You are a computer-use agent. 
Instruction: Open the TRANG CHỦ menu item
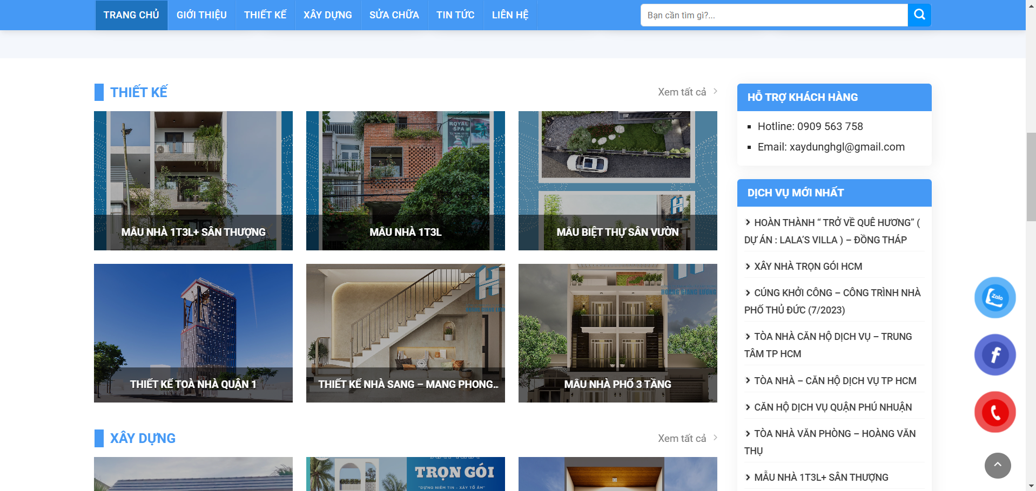coord(131,15)
